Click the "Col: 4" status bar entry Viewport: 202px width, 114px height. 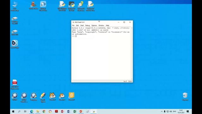(130, 81)
